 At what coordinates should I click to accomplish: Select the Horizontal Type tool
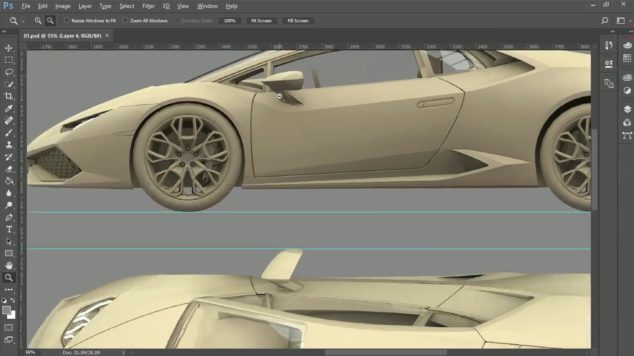tap(9, 229)
